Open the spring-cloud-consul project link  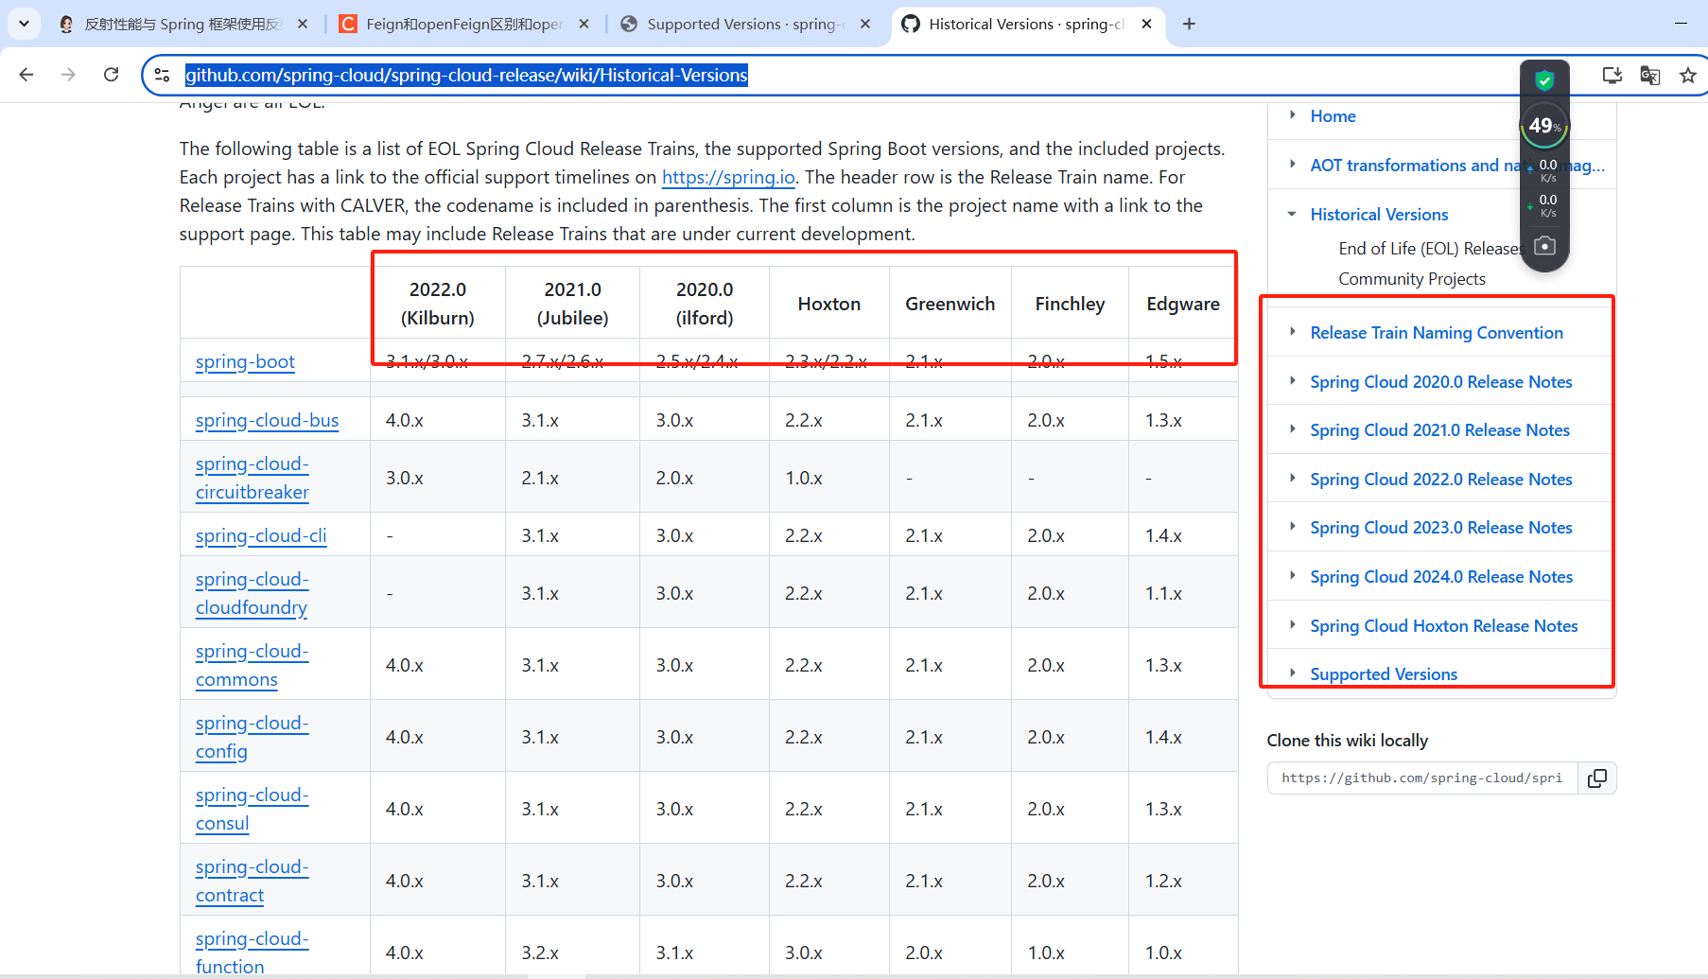pos(253,809)
